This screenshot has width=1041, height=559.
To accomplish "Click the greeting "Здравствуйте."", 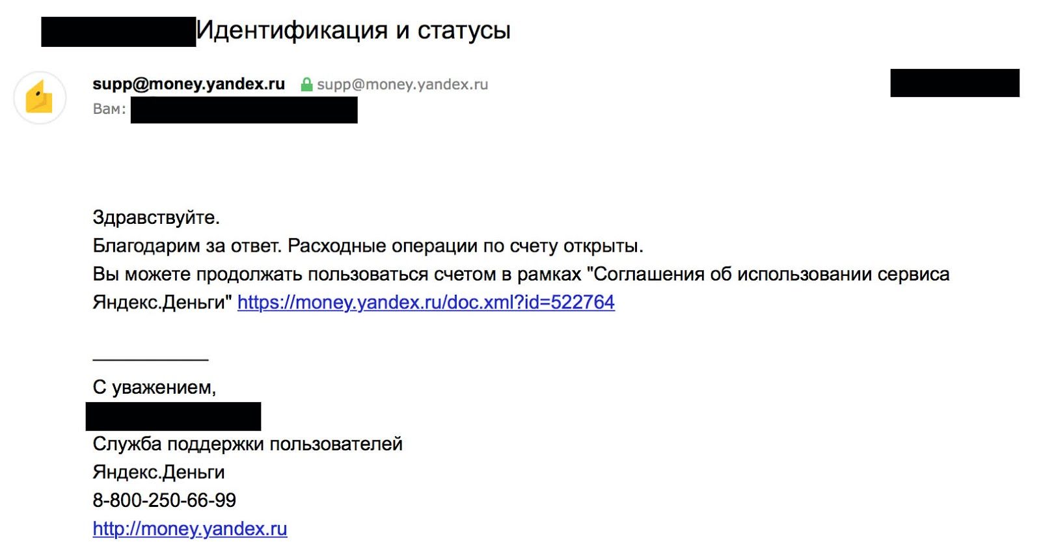I will pos(156,217).
